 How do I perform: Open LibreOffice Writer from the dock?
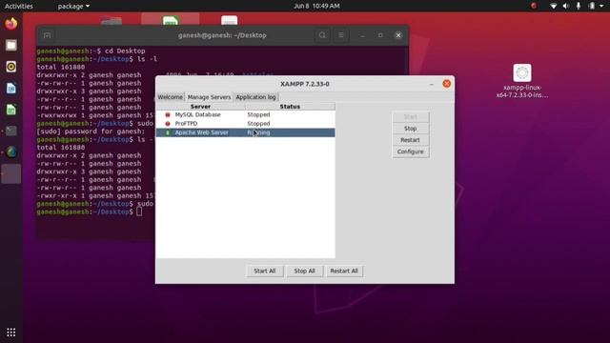[x=10, y=89]
